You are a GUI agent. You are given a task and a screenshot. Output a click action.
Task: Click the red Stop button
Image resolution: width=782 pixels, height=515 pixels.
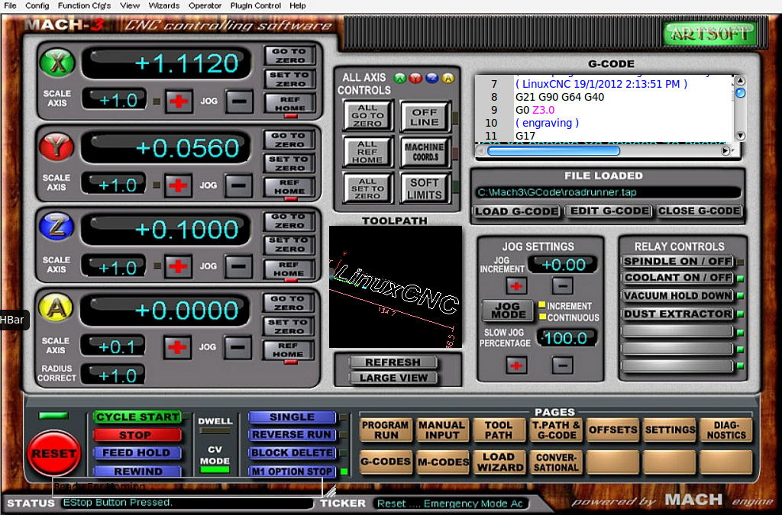tap(137, 435)
